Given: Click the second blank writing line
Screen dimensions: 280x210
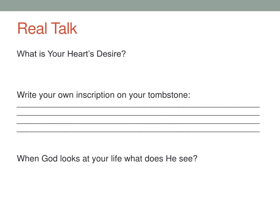Looking at the screenshot, I should tap(138, 115).
